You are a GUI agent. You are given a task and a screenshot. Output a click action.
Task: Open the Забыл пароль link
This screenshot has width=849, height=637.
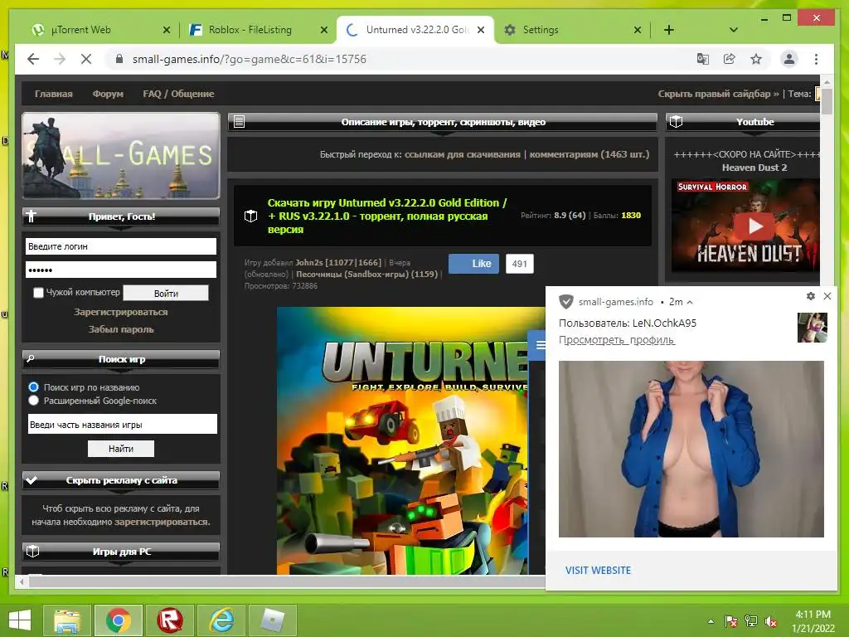[121, 329]
